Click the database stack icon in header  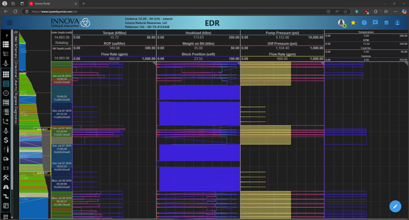pos(386,23)
